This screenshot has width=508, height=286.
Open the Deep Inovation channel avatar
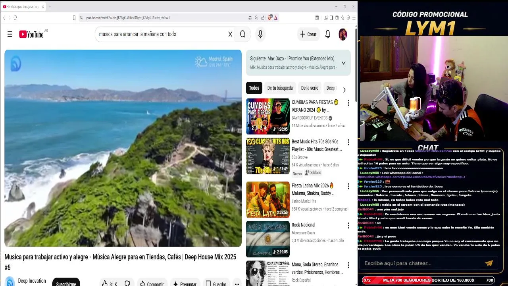[x=10, y=282]
